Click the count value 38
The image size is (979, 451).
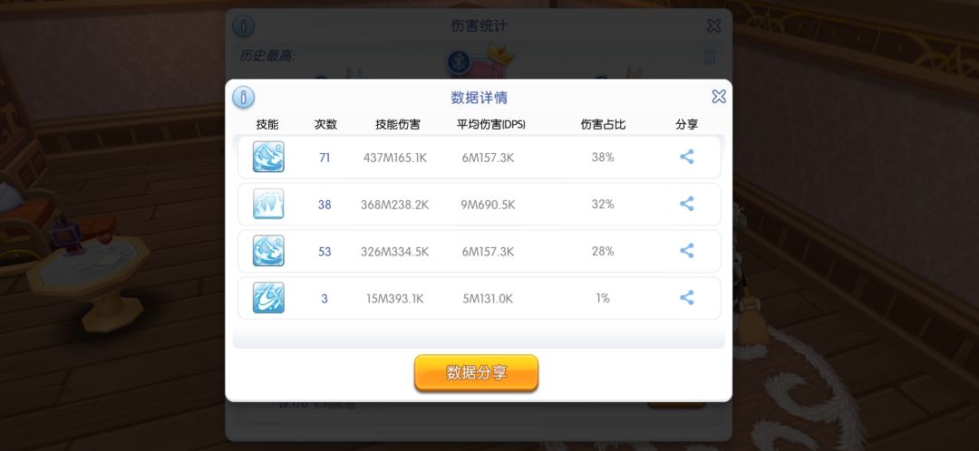tap(325, 205)
